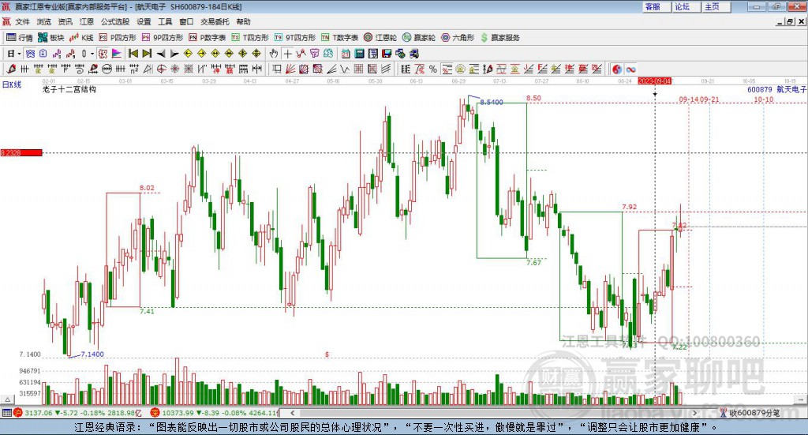Toggle the crosshair cursor tool
Viewport: 808px width, 435px height.
tap(287, 54)
